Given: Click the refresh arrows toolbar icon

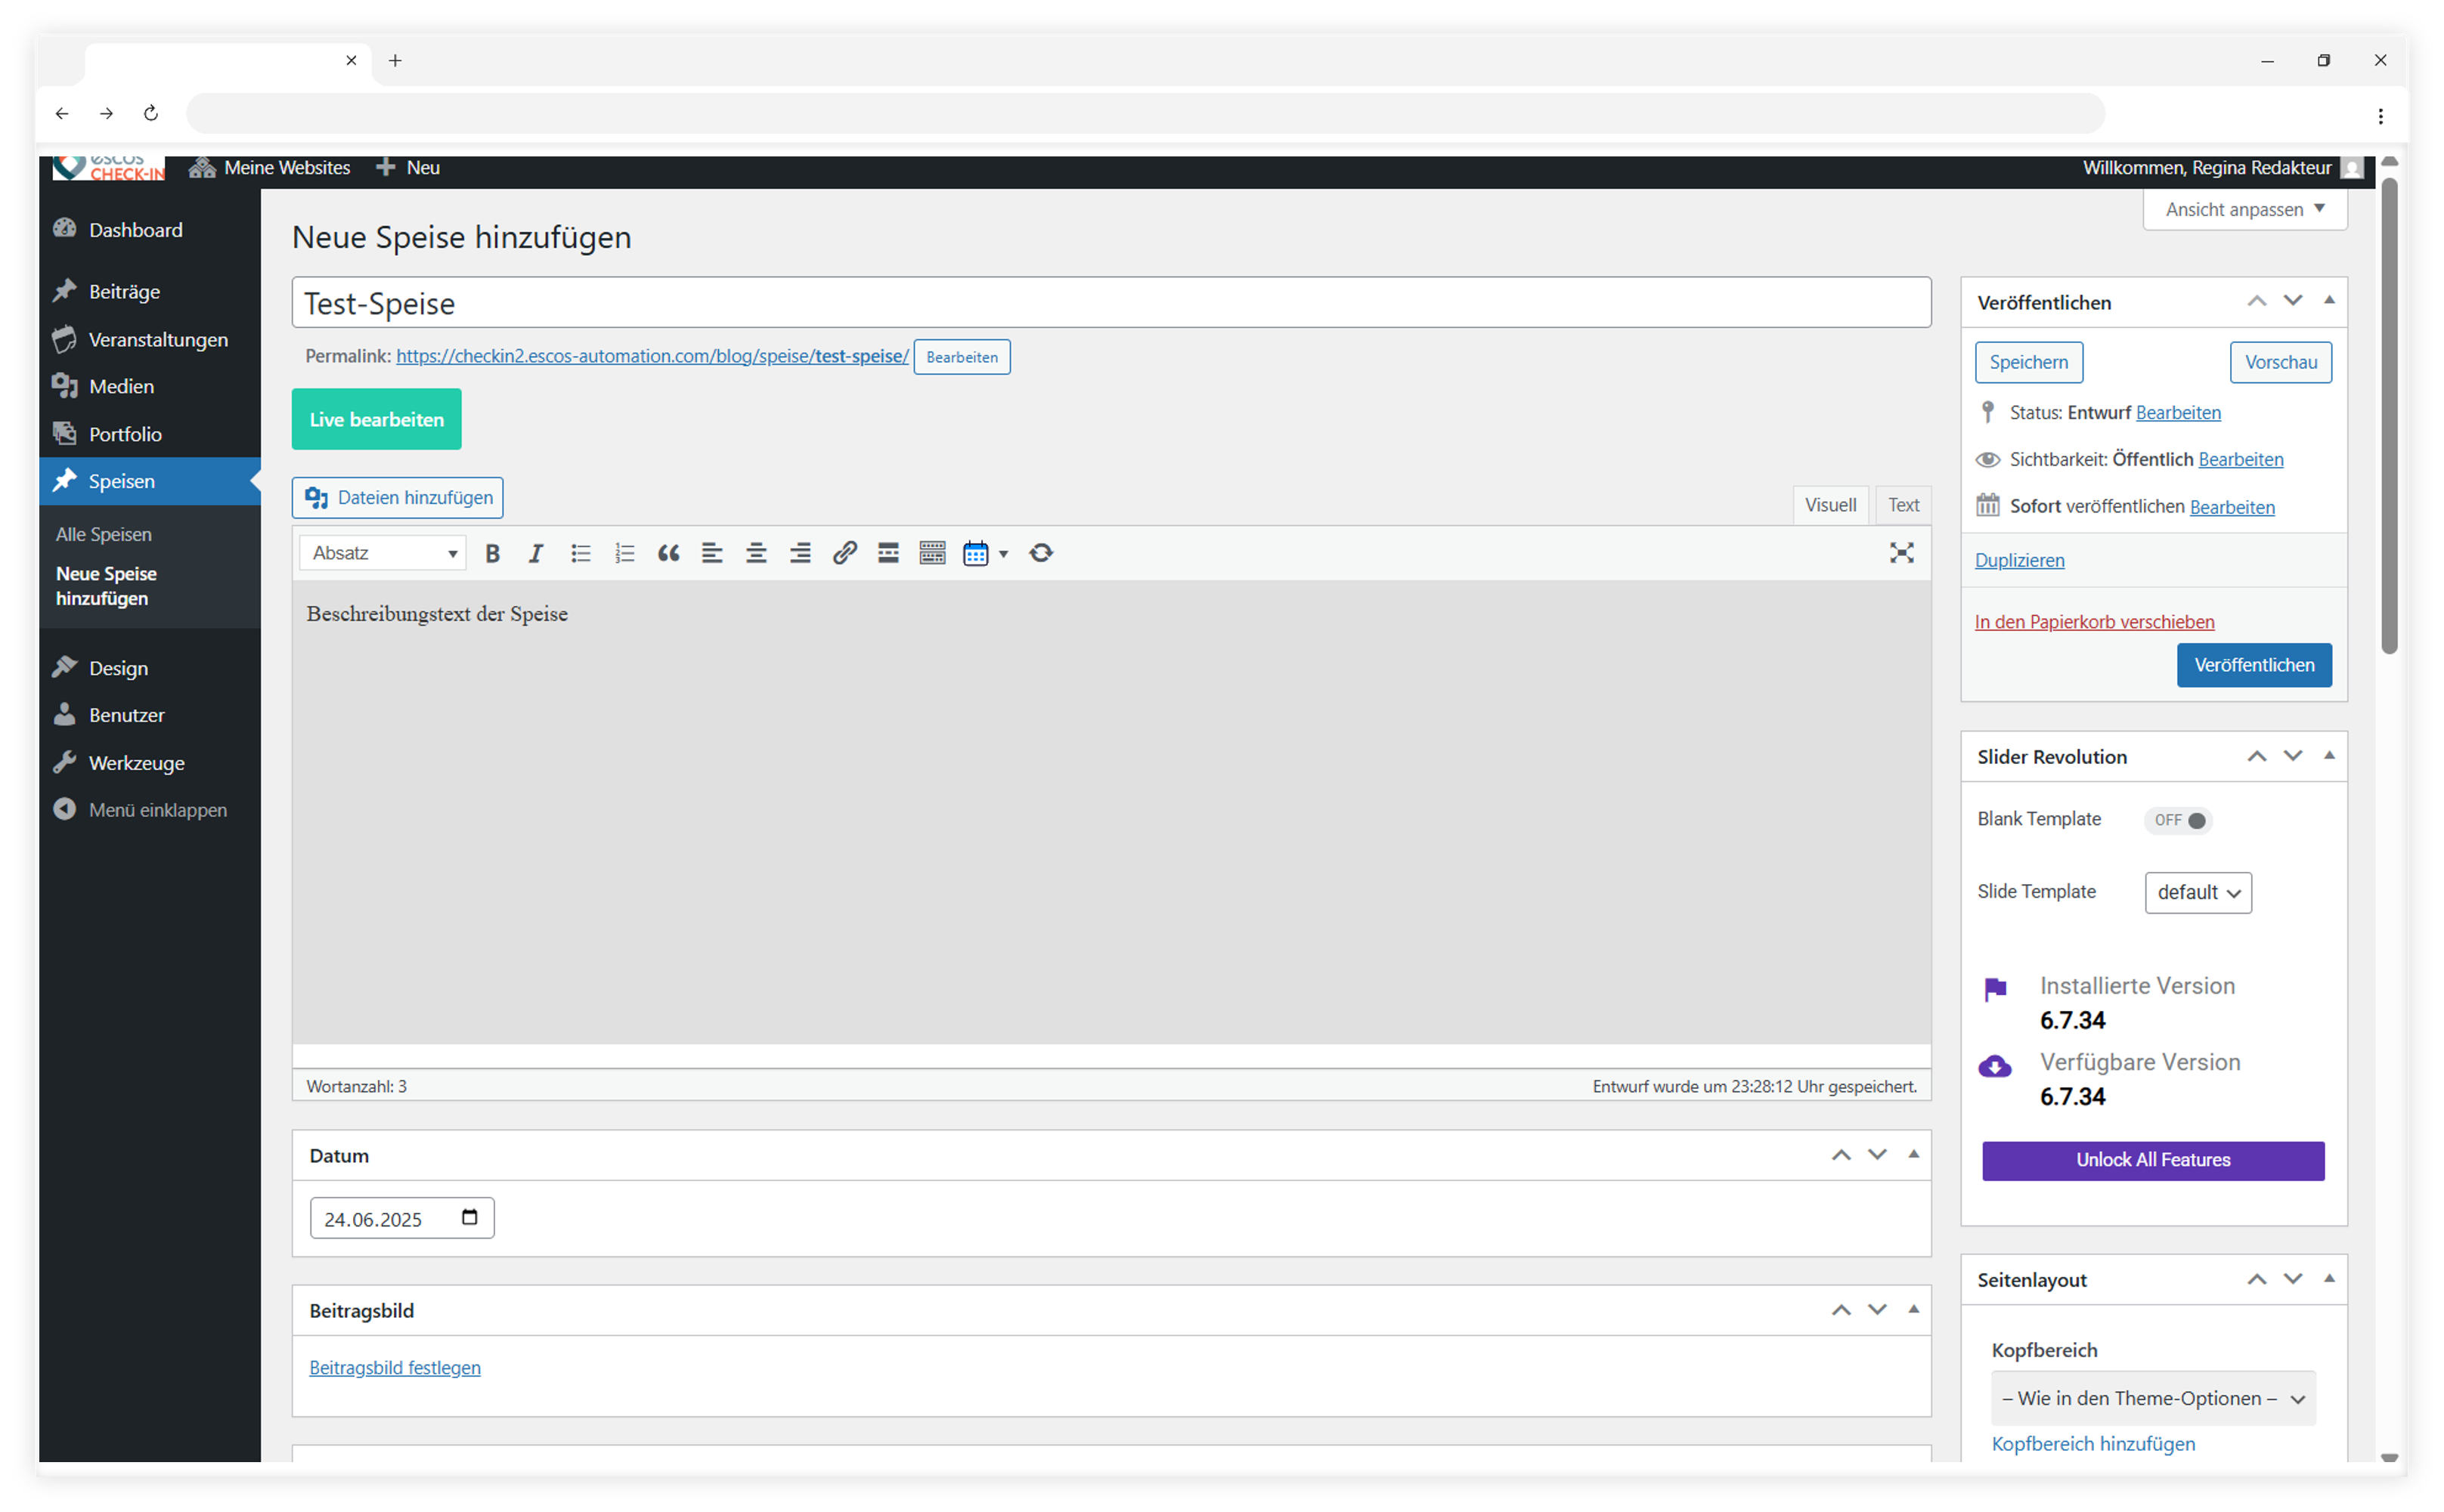Looking at the screenshot, I should pos(1042,553).
